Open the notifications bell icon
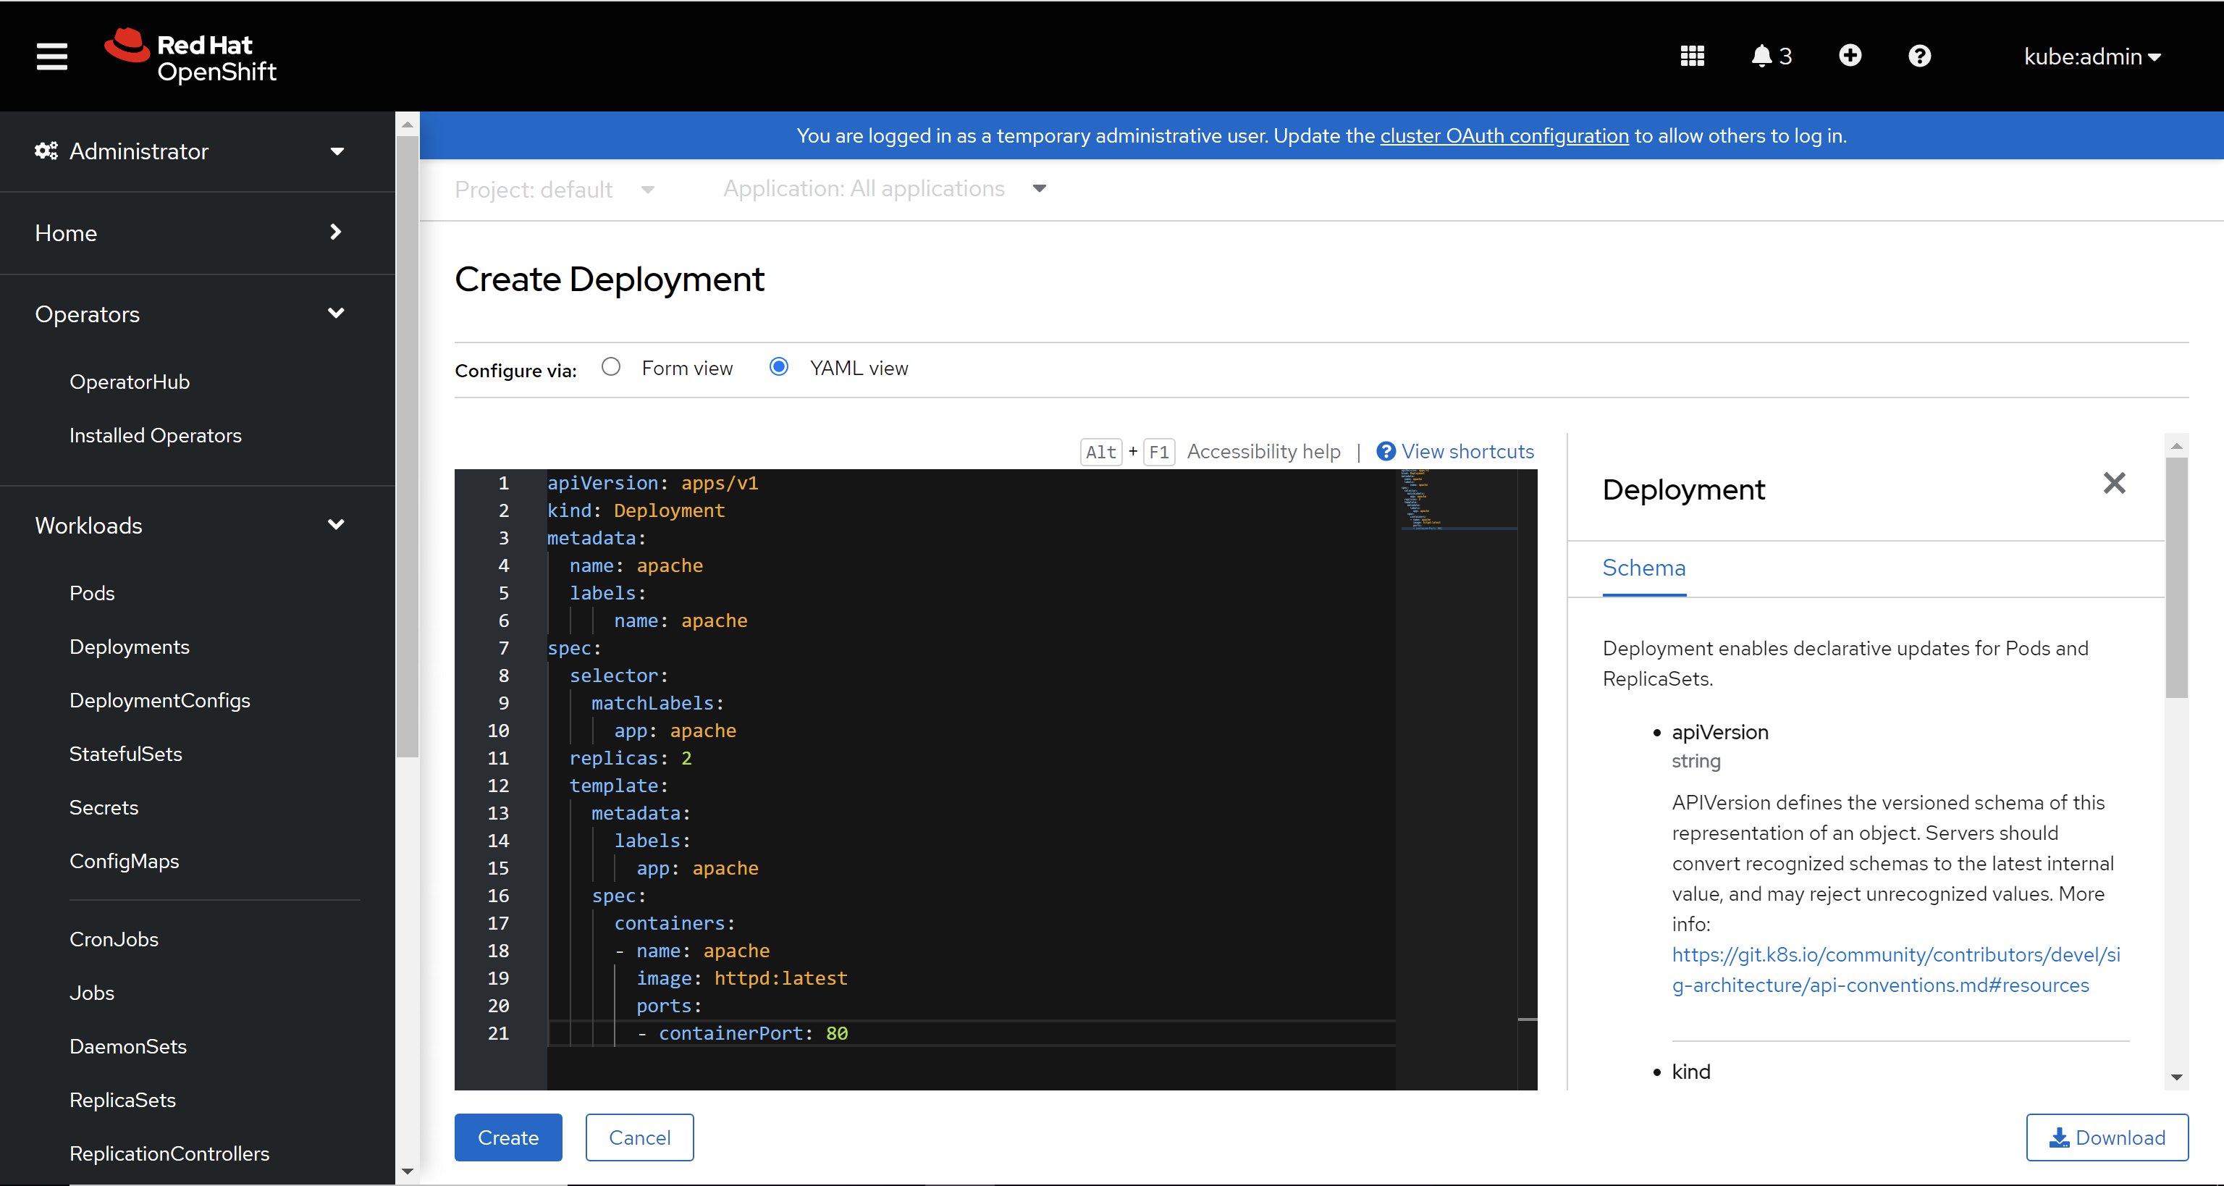The image size is (2224, 1186). click(x=1770, y=56)
